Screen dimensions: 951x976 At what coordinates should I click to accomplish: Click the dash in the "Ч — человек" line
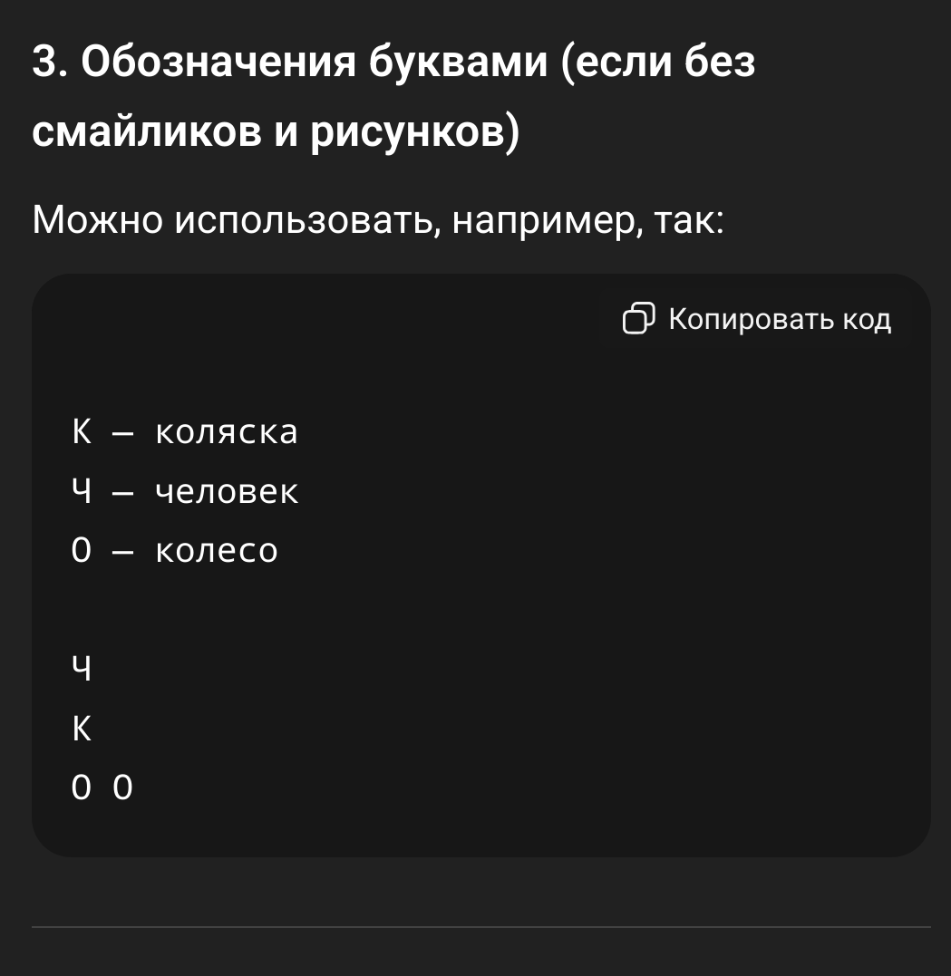pos(122,494)
